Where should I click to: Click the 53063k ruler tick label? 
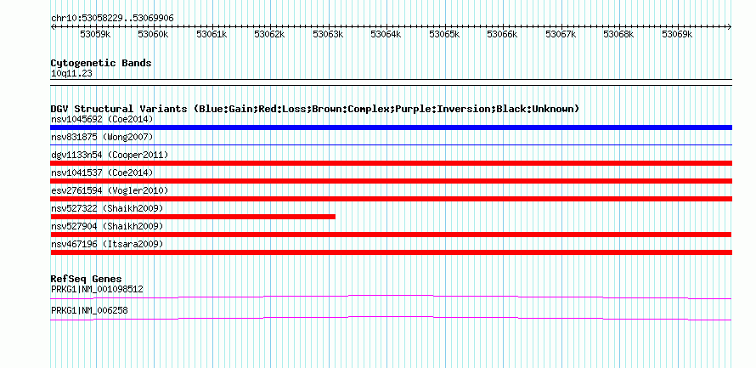(328, 34)
